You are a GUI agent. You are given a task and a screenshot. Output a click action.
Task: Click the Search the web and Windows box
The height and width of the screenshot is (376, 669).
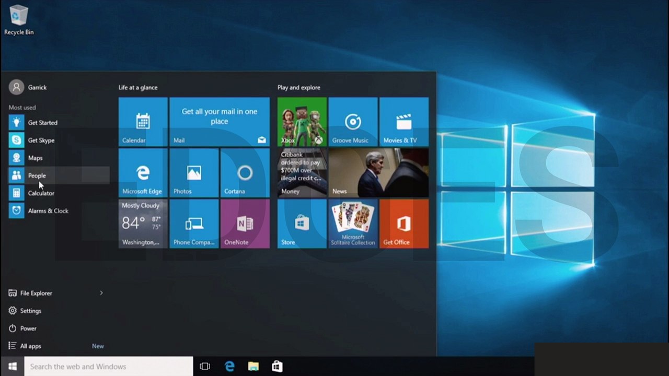click(109, 367)
